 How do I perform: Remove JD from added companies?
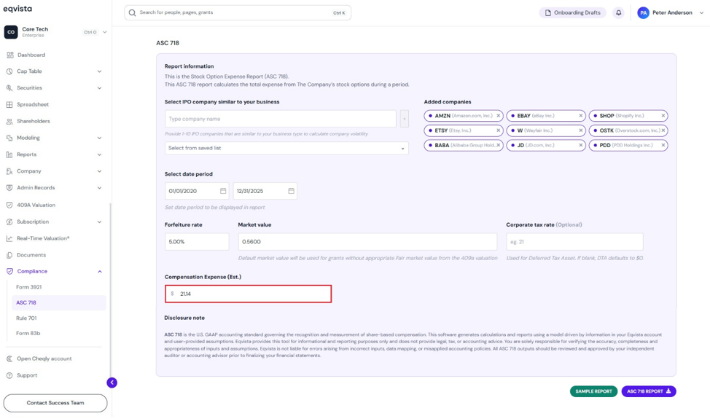pos(580,145)
